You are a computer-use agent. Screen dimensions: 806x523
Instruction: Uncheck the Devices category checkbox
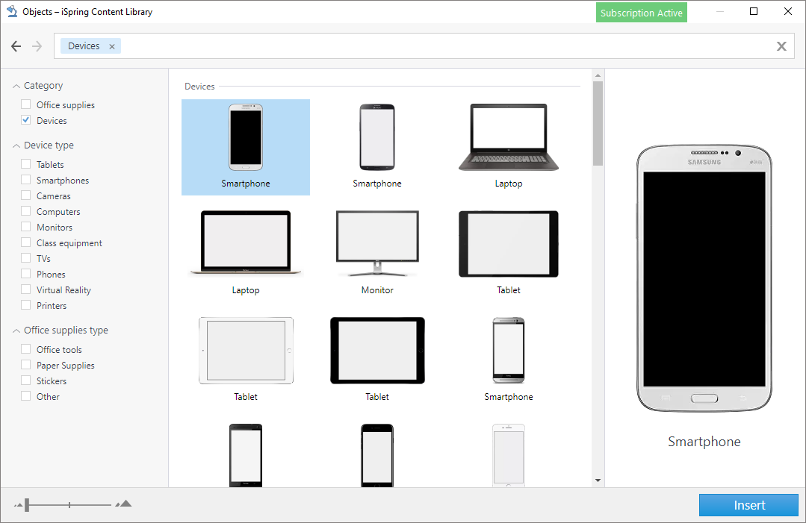[26, 120]
